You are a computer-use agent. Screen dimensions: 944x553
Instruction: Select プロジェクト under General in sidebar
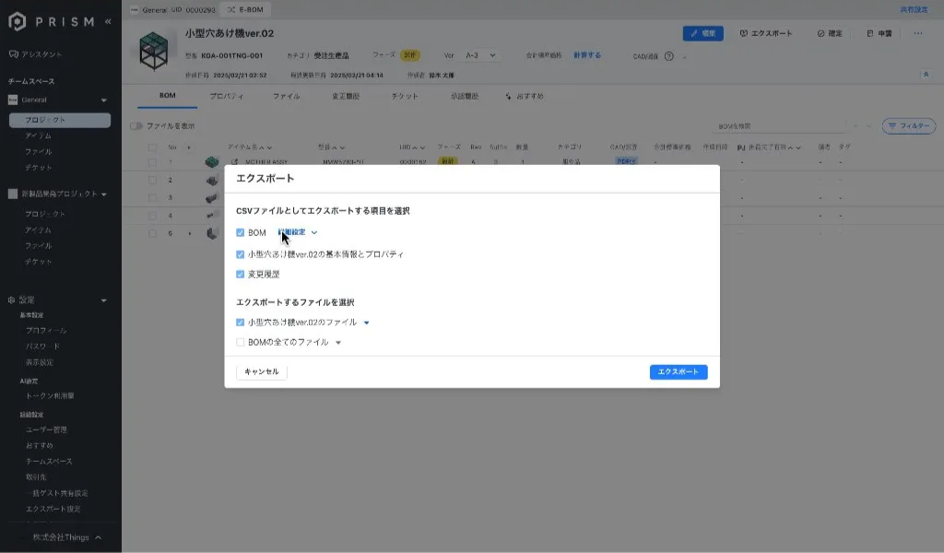coord(45,120)
